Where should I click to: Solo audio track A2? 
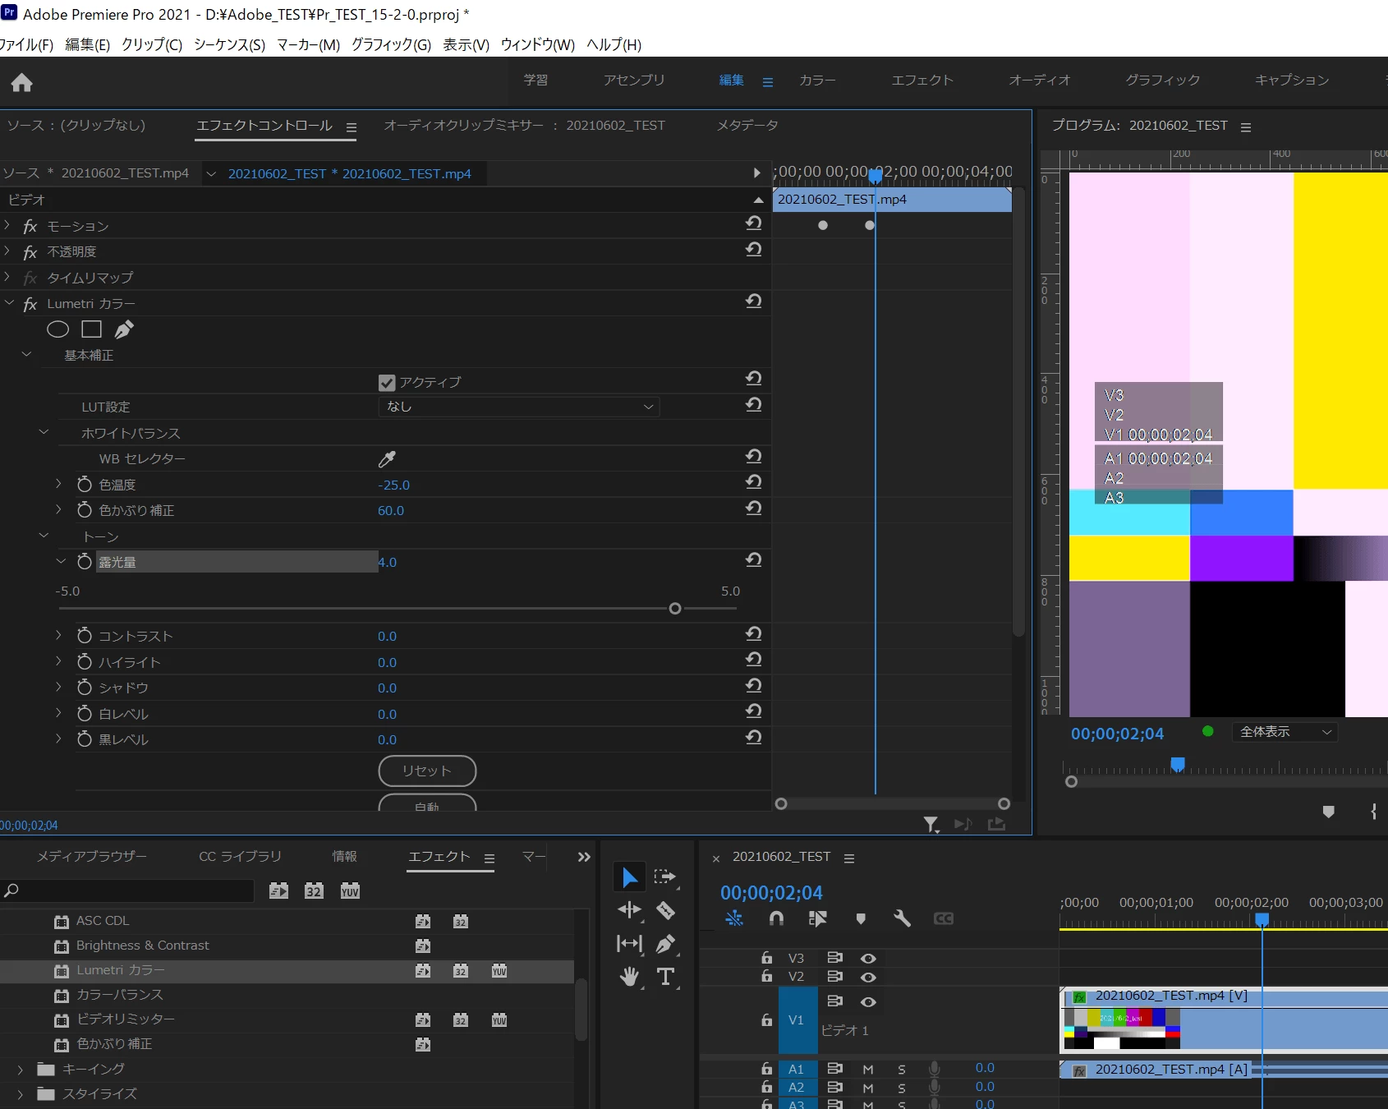coord(902,1088)
